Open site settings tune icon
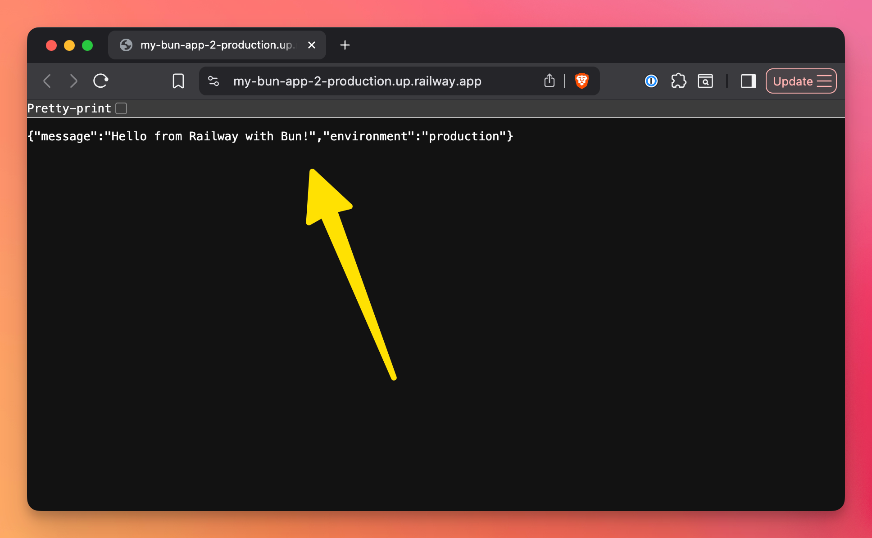This screenshot has height=538, width=872. click(213, 81)
